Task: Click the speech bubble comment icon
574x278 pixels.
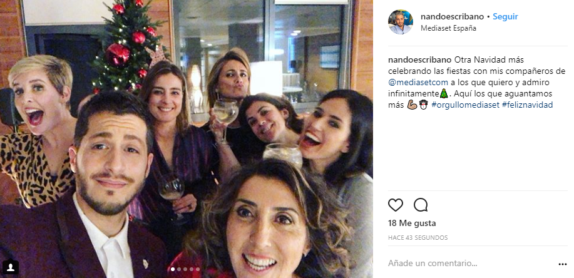Action: tap(421, 205)
